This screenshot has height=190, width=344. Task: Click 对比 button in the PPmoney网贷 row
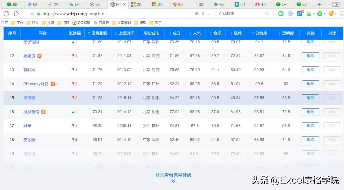point(332,84)
